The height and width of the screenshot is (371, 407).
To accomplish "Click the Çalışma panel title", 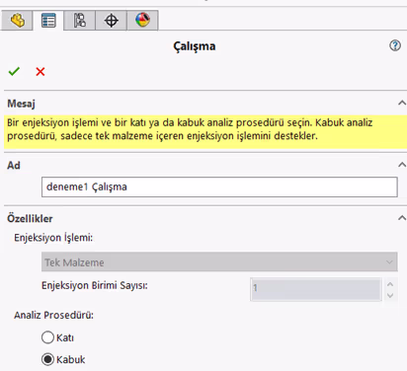I will pyautogui.click(x=195, y=46).
